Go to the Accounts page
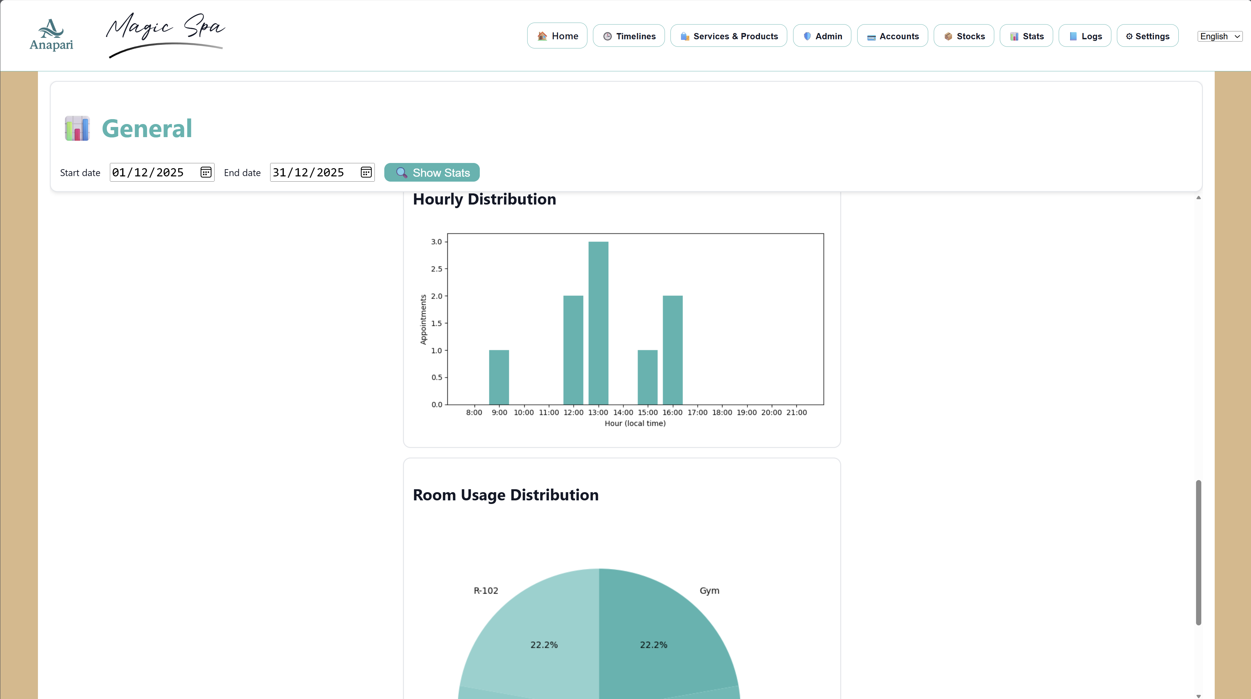Screen dimensions: 1251x699 pos(892,36)
